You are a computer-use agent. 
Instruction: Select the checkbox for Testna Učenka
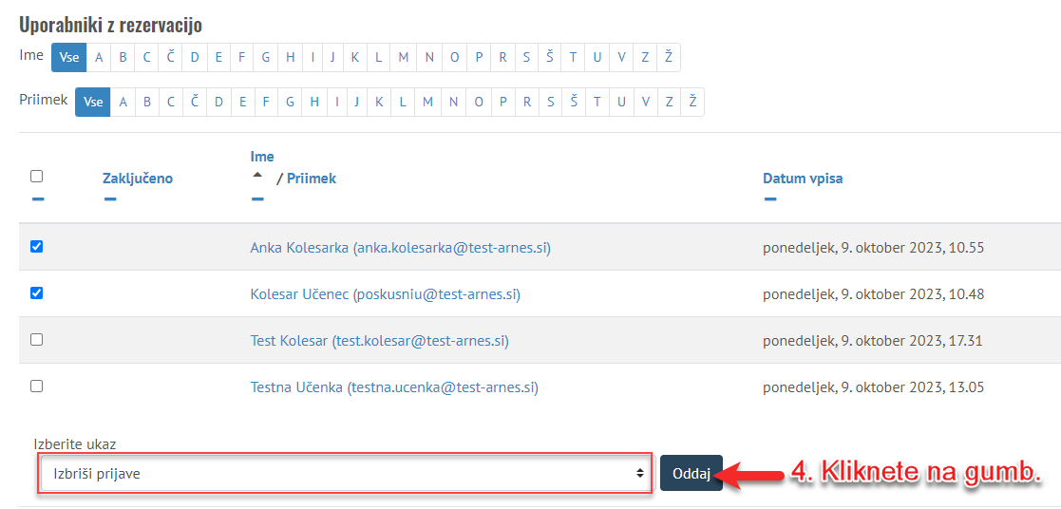37,386
